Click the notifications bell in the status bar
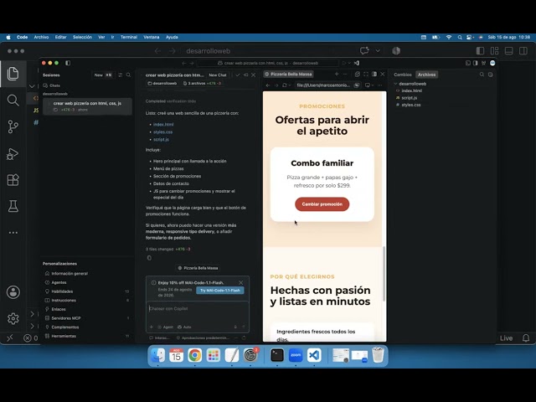 pyautogui.click(x=526, y=338)
